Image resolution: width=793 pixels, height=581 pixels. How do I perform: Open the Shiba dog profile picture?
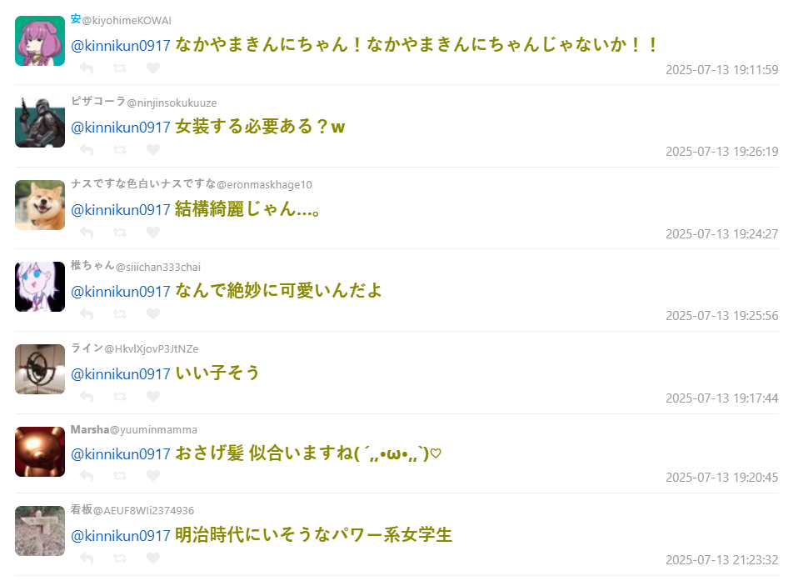coord(40,205)
